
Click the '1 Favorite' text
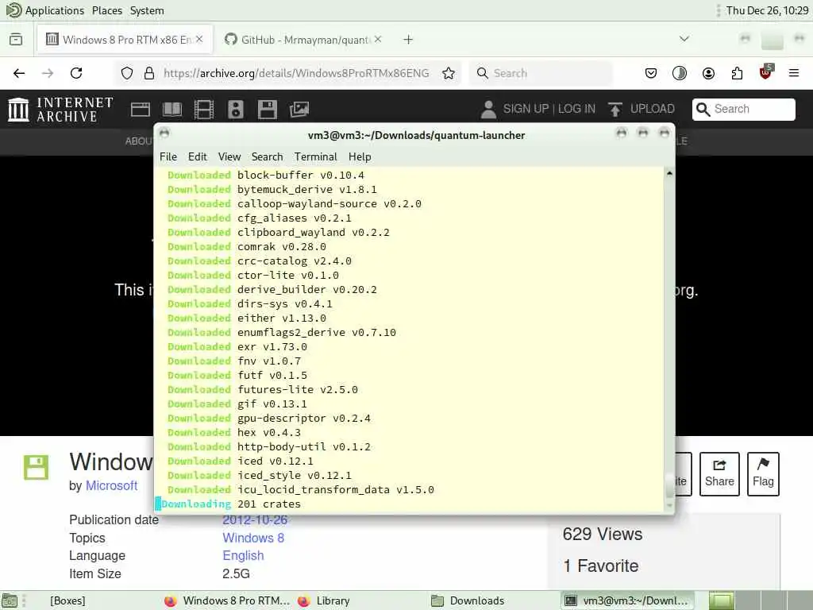point(600,566)
